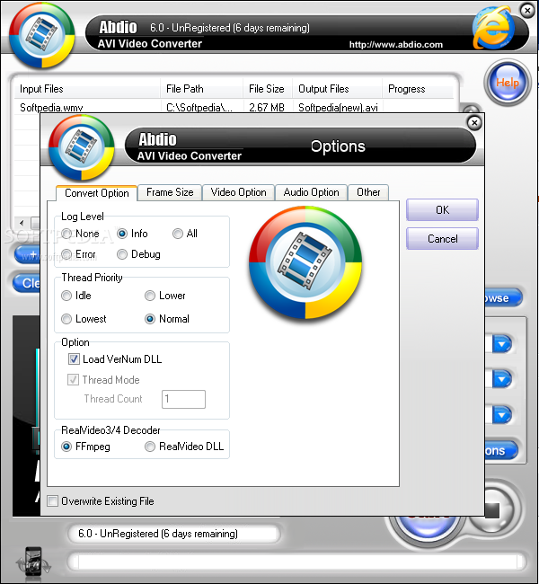Image resolution: width=539 pixels, height=584 pixels.
Task: Cancel the Options dialog
Action: point(442,239)
